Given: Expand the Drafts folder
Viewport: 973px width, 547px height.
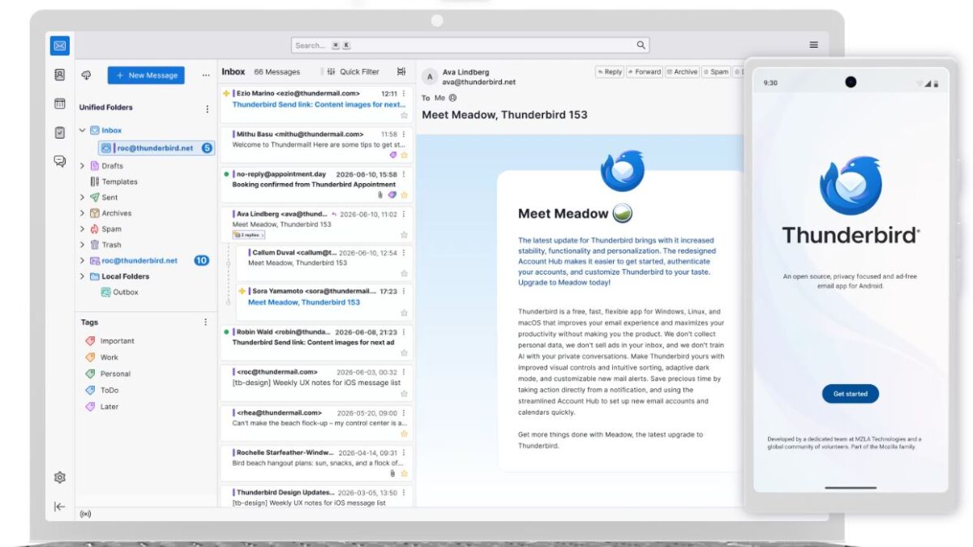Looking at the screenshot, I should click(x=82, y=165).
